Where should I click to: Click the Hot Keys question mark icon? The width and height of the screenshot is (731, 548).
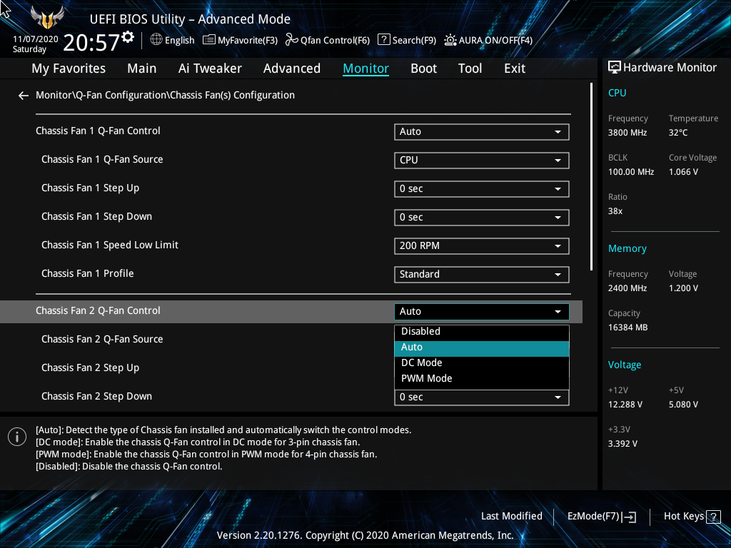coord(713,517)
